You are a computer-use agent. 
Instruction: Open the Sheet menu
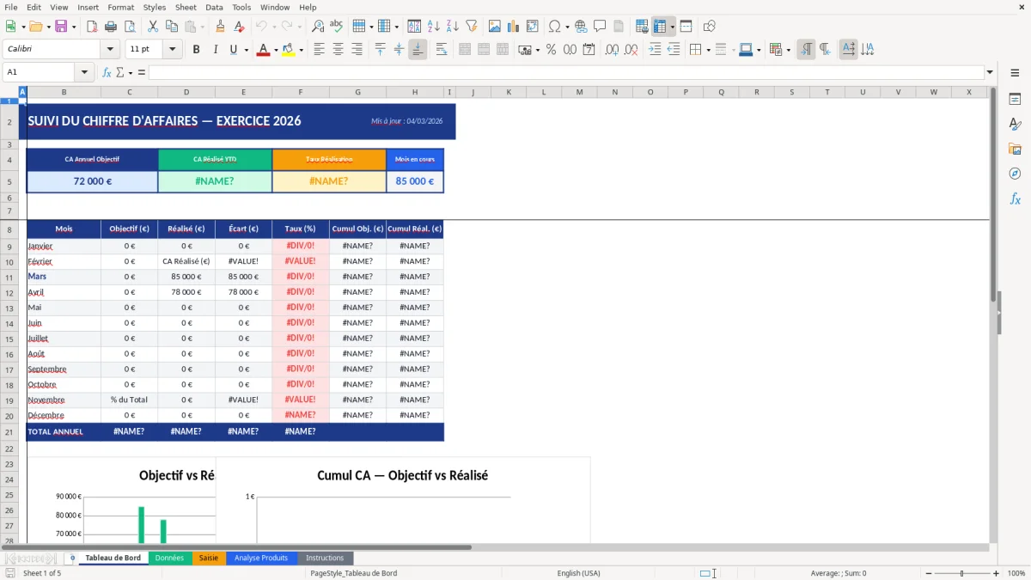coord(186,7)
